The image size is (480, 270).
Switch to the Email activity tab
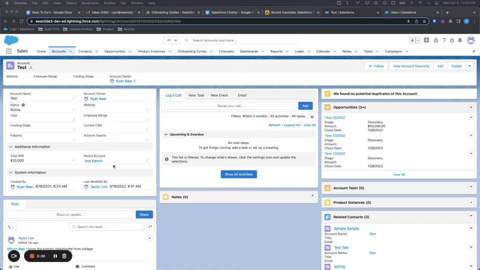point(242,95)
